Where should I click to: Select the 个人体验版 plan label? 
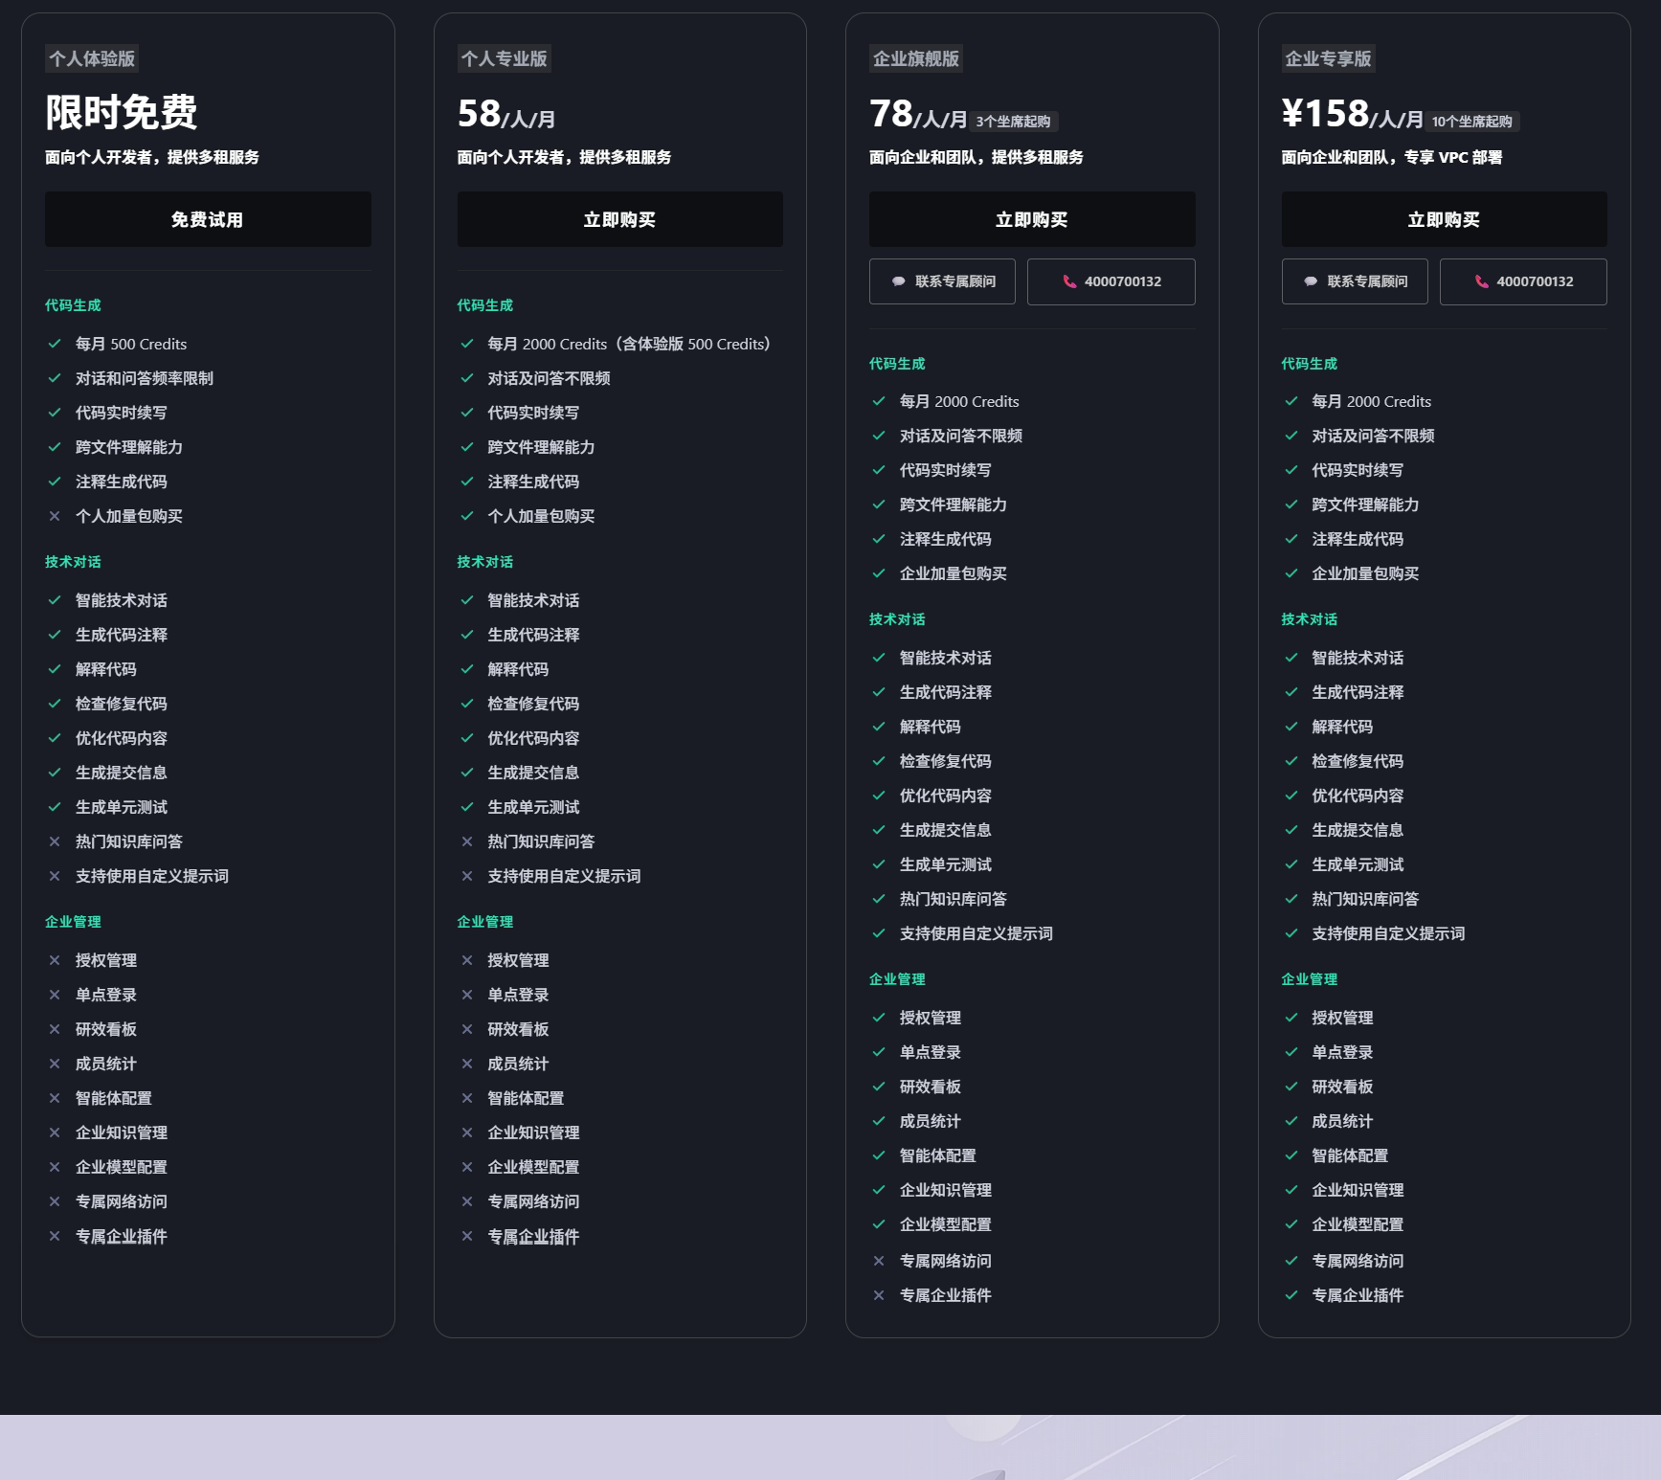click(x=92, y=58)
